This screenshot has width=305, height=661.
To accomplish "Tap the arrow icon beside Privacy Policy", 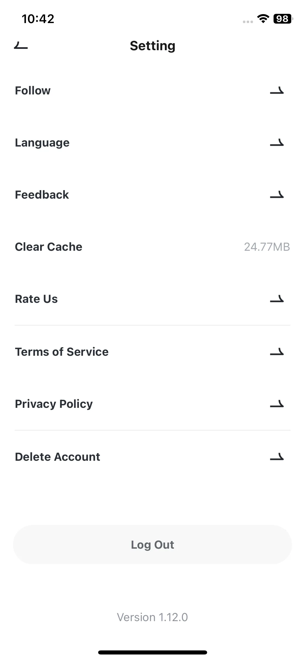I will [277, 404].
